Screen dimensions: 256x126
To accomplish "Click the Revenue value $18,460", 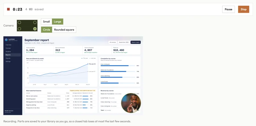I will point(119,50).
